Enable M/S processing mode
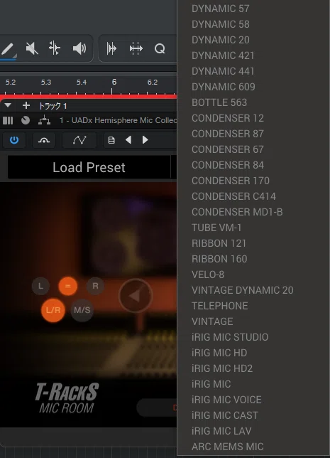 (82, 310)
